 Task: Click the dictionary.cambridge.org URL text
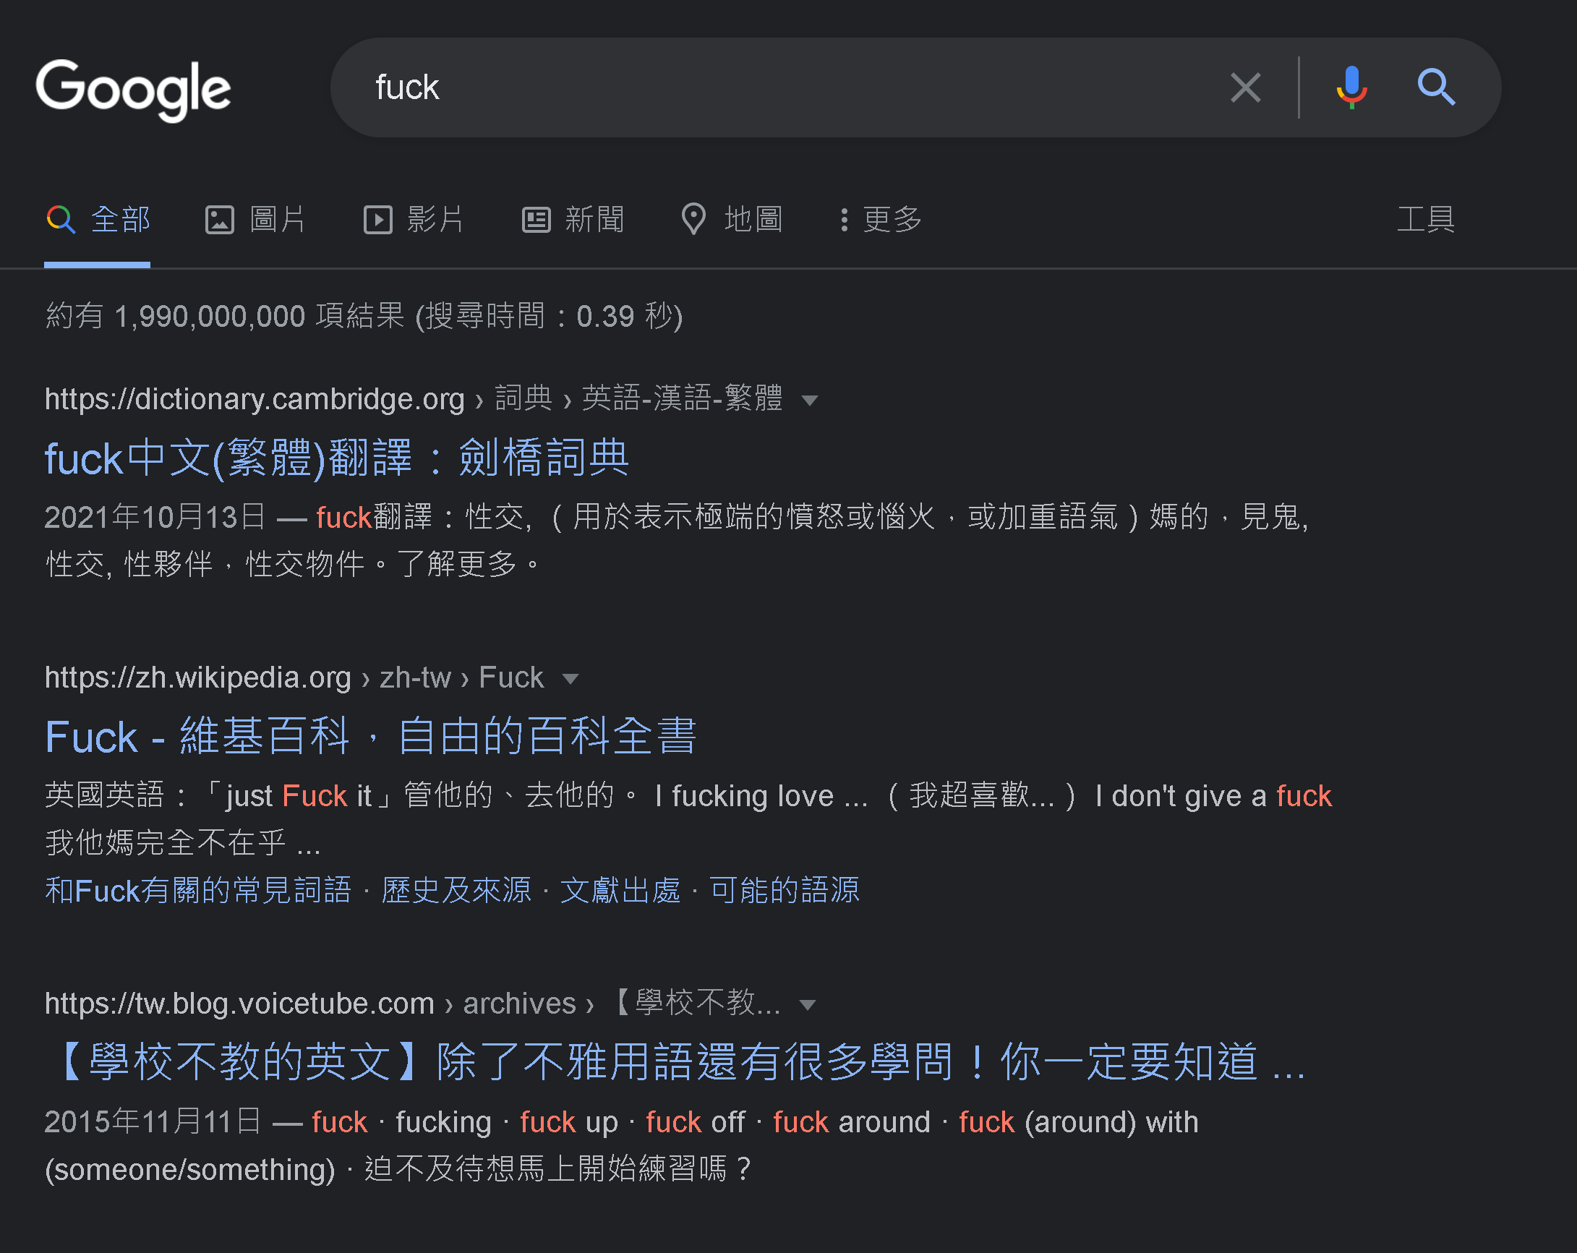tap(255, 399)
